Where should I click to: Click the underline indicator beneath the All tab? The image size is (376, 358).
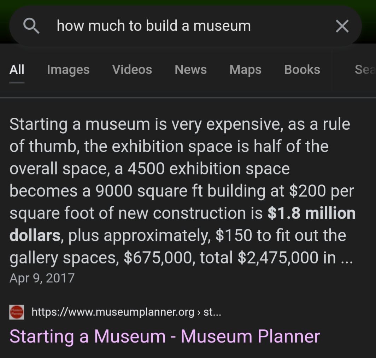click(17, 82)
